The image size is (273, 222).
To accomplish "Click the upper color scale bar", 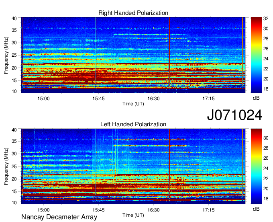I will (x=256, y=55).
